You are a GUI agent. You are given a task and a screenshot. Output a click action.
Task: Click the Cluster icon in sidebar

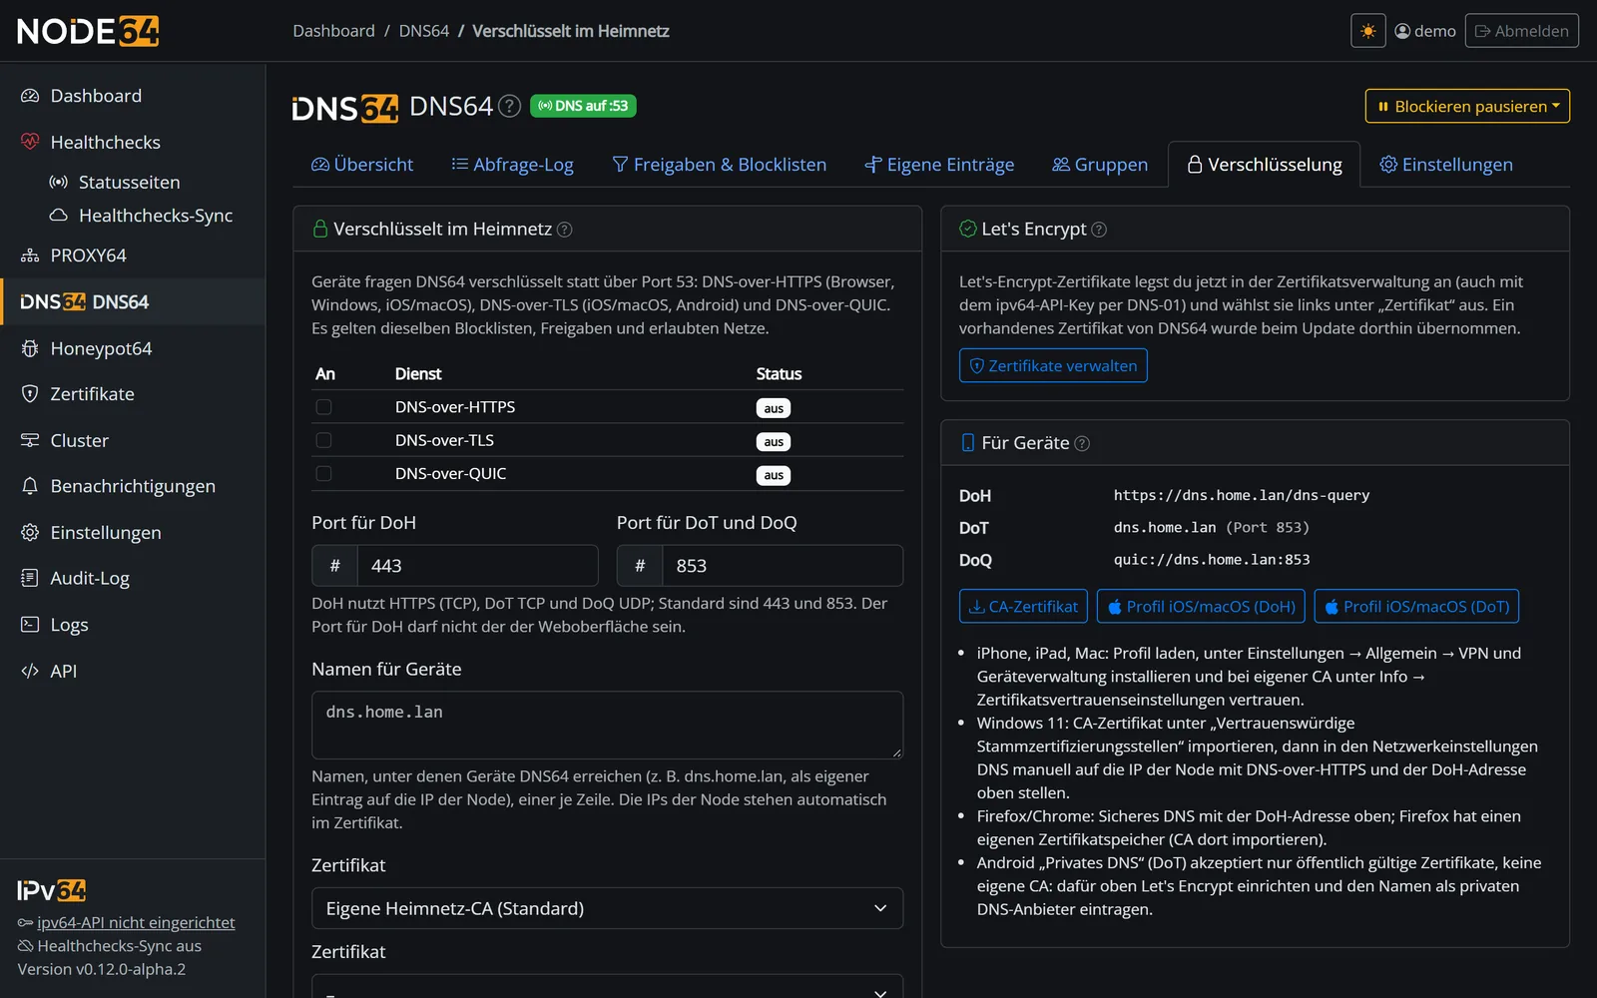pos(30,440)
